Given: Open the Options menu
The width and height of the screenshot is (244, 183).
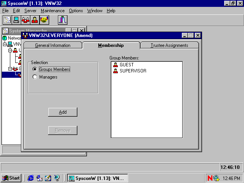Looking at the screenshot, I should 76,11.
